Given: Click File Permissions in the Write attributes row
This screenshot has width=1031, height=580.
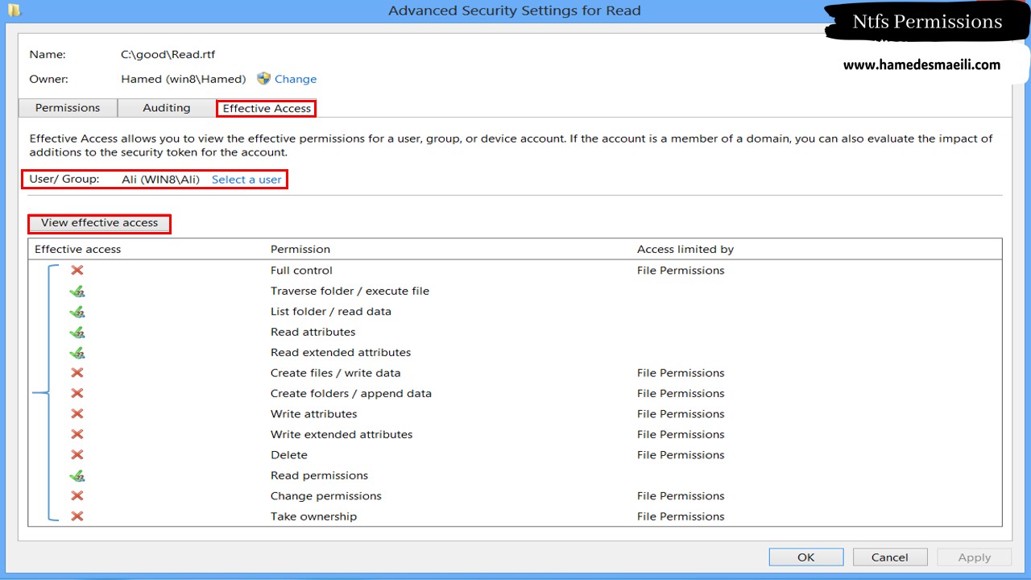Looking at the screenshot, I should (x=681, y=414).
